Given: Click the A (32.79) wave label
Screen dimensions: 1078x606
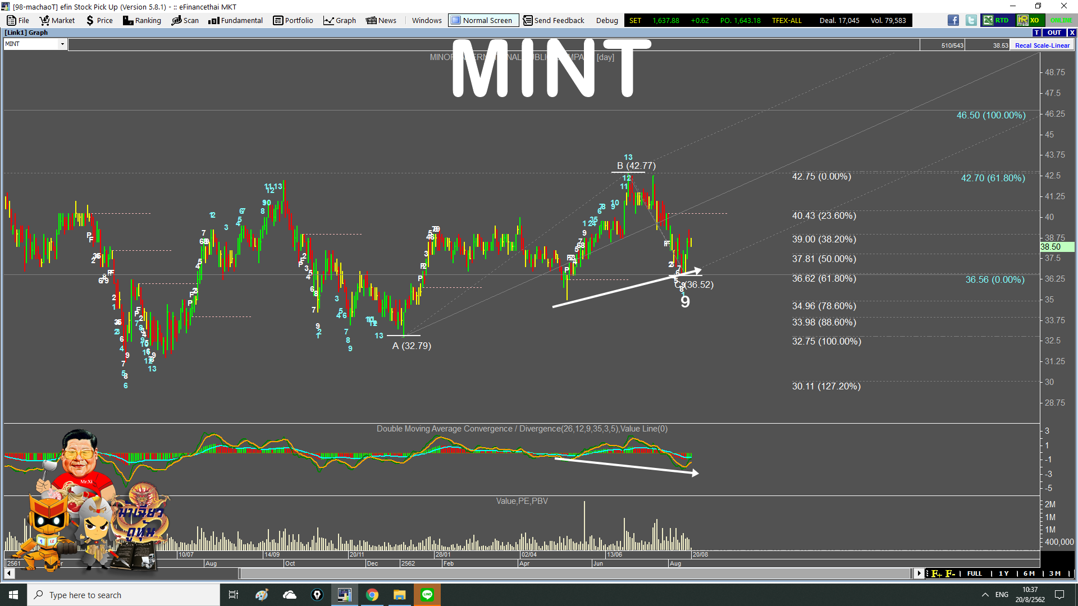Looking at the screenshot, I should (x=412, y=346).
